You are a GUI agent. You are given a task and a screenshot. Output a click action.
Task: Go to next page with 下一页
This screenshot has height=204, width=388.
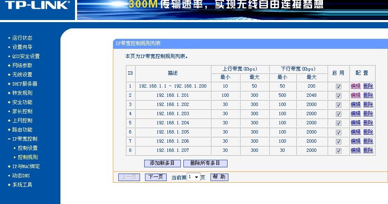click(x=155, y=177)
